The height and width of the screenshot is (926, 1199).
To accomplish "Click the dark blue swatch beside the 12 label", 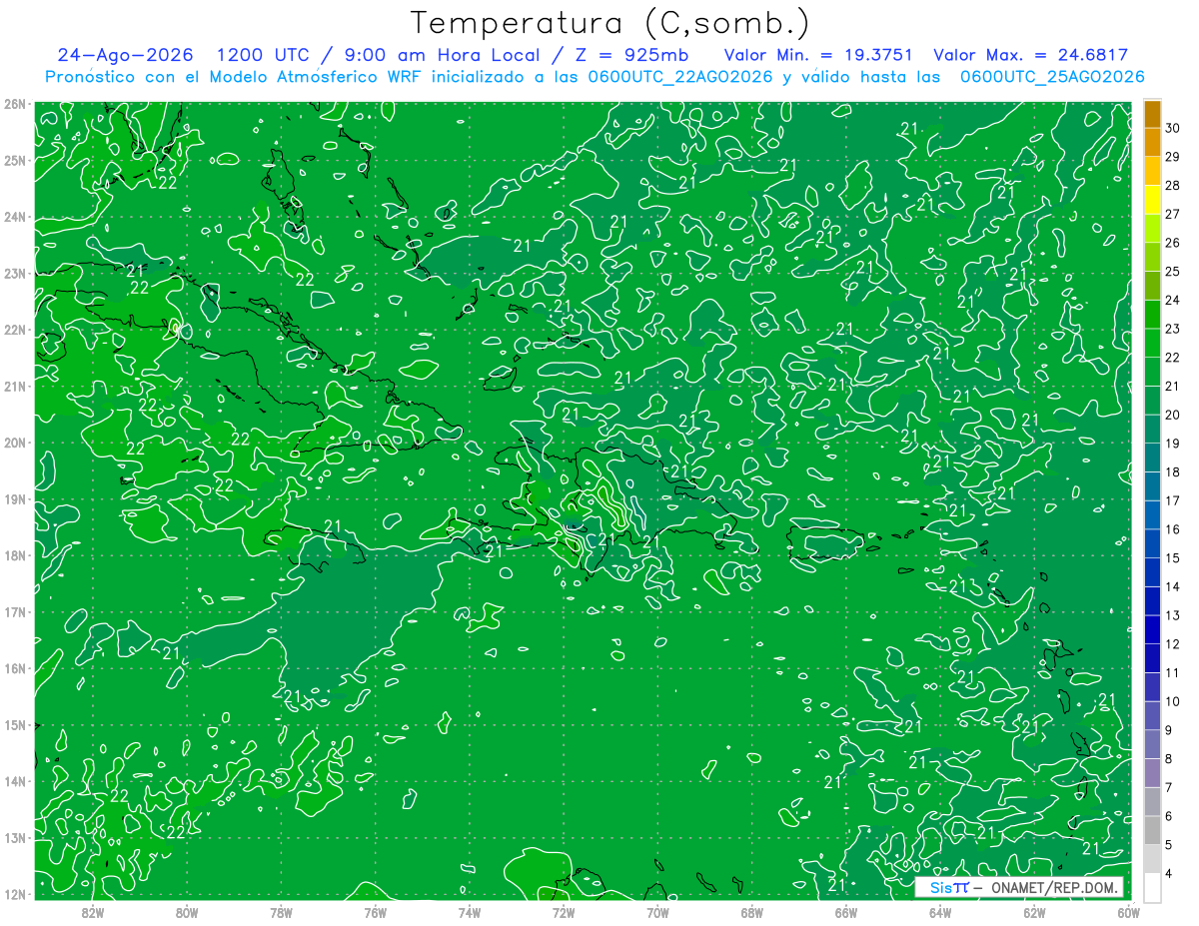I will tap(1152, 629).
